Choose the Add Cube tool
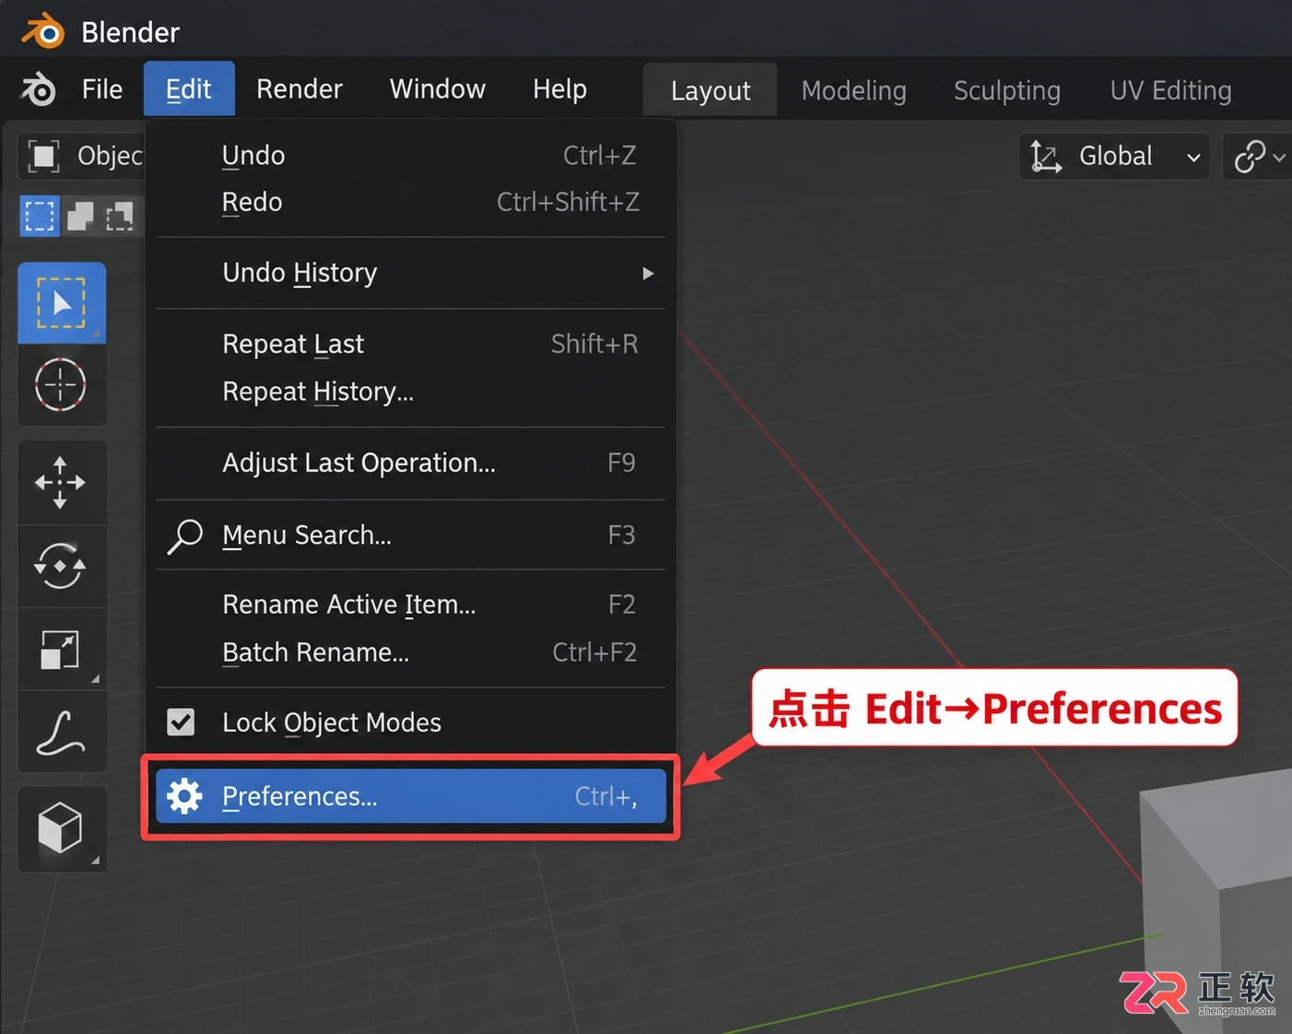The height and width of the screenshot is (1034, 1292). 62,828
